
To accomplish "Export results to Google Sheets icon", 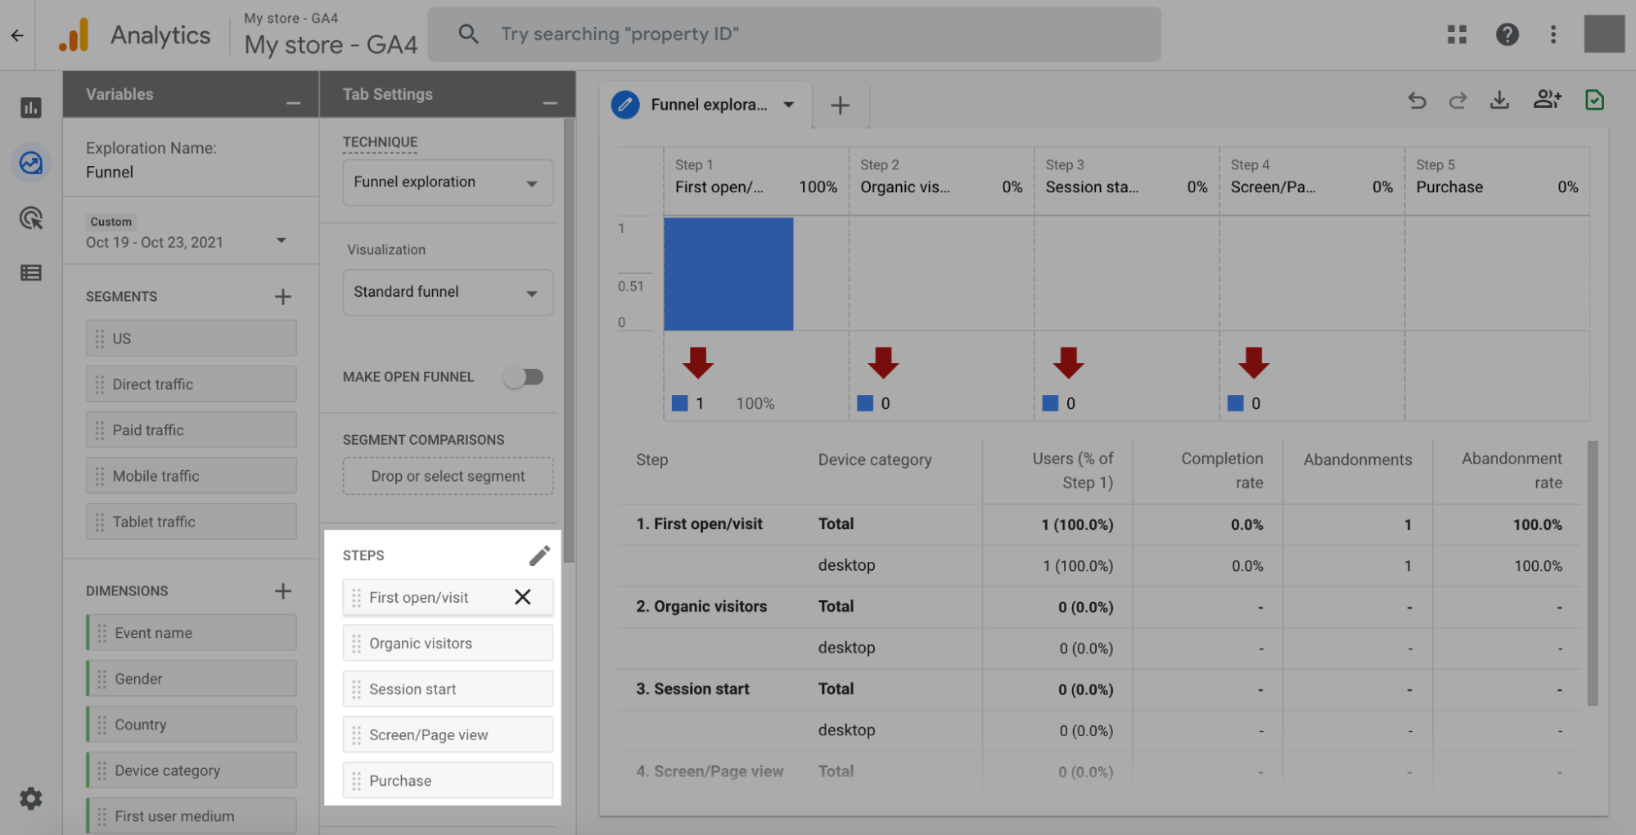I will [x=1594, y=101].
